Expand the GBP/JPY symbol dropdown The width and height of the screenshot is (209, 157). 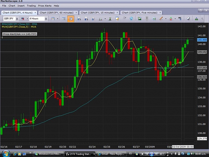tap(17, 19)
